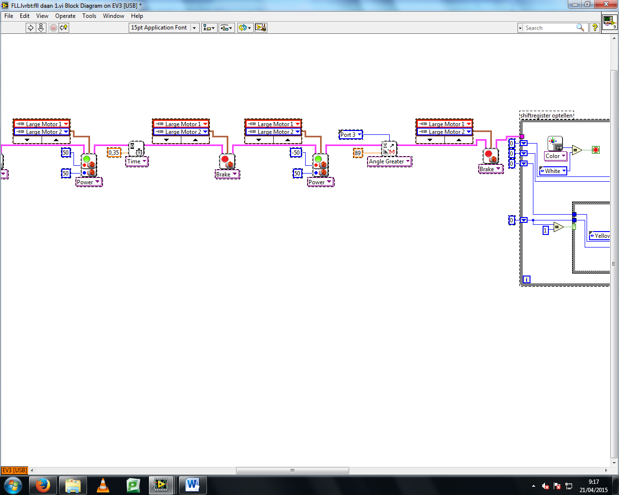Click the EV3 [USB] target indicator

click(15, 470)
